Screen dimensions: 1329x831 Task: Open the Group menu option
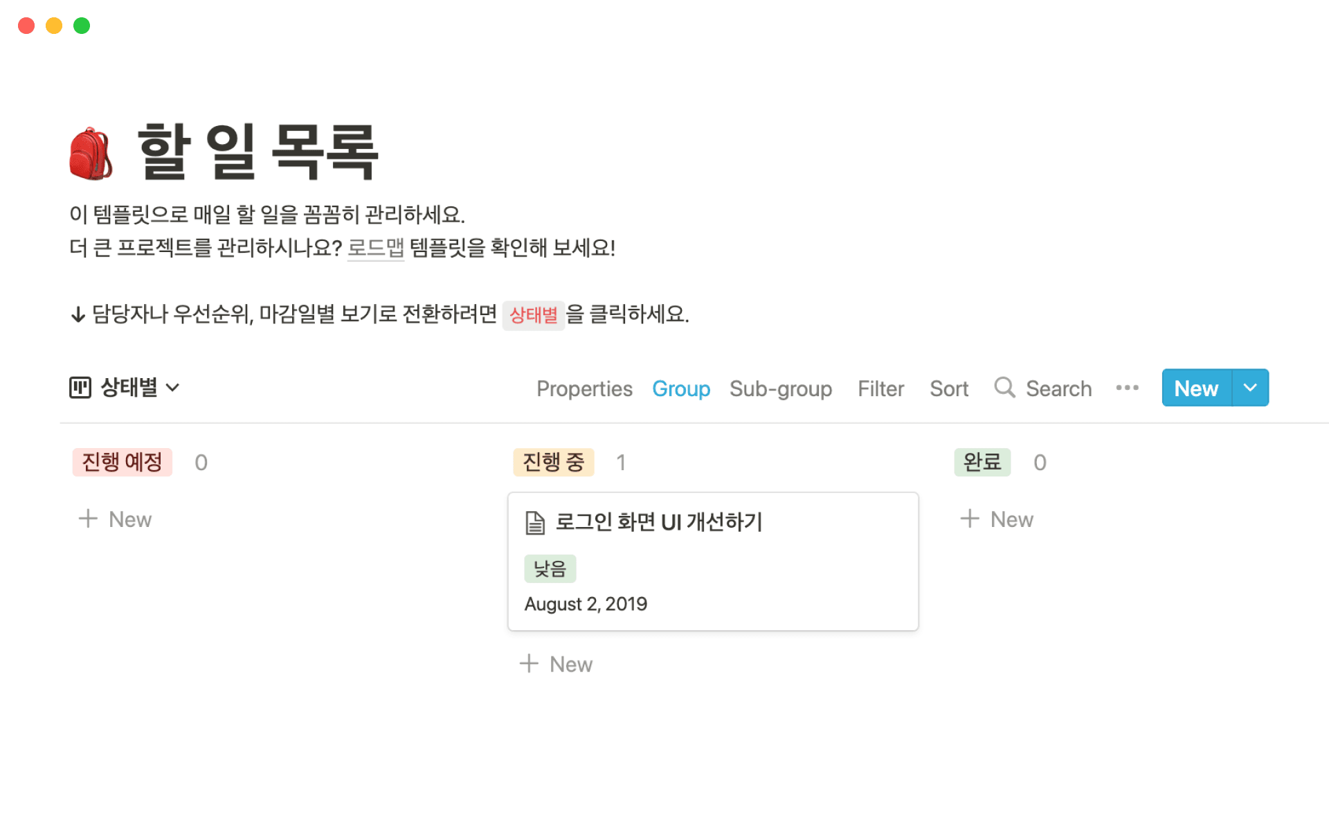(681, 388)
